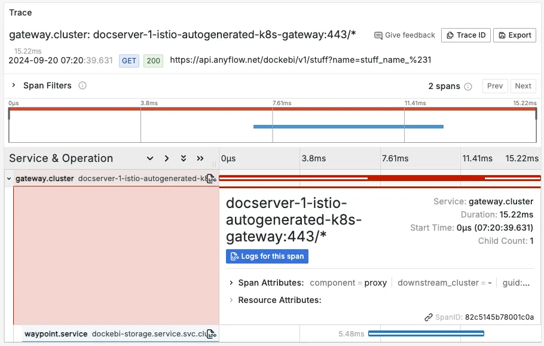Copy the Trace ID
The image size is (544, 346).
point(466,35)
